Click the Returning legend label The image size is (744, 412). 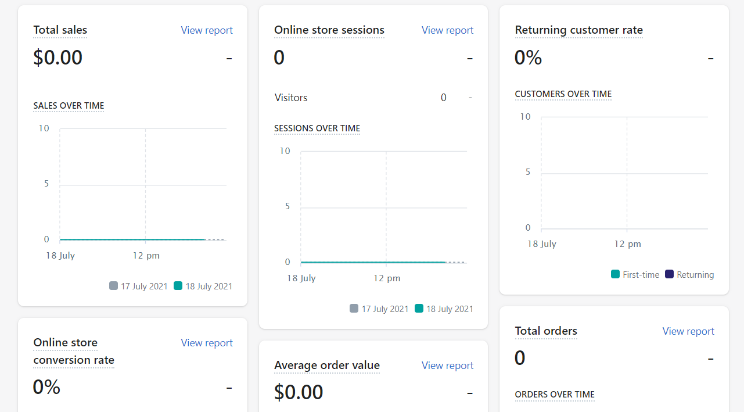tap(695, 275)
